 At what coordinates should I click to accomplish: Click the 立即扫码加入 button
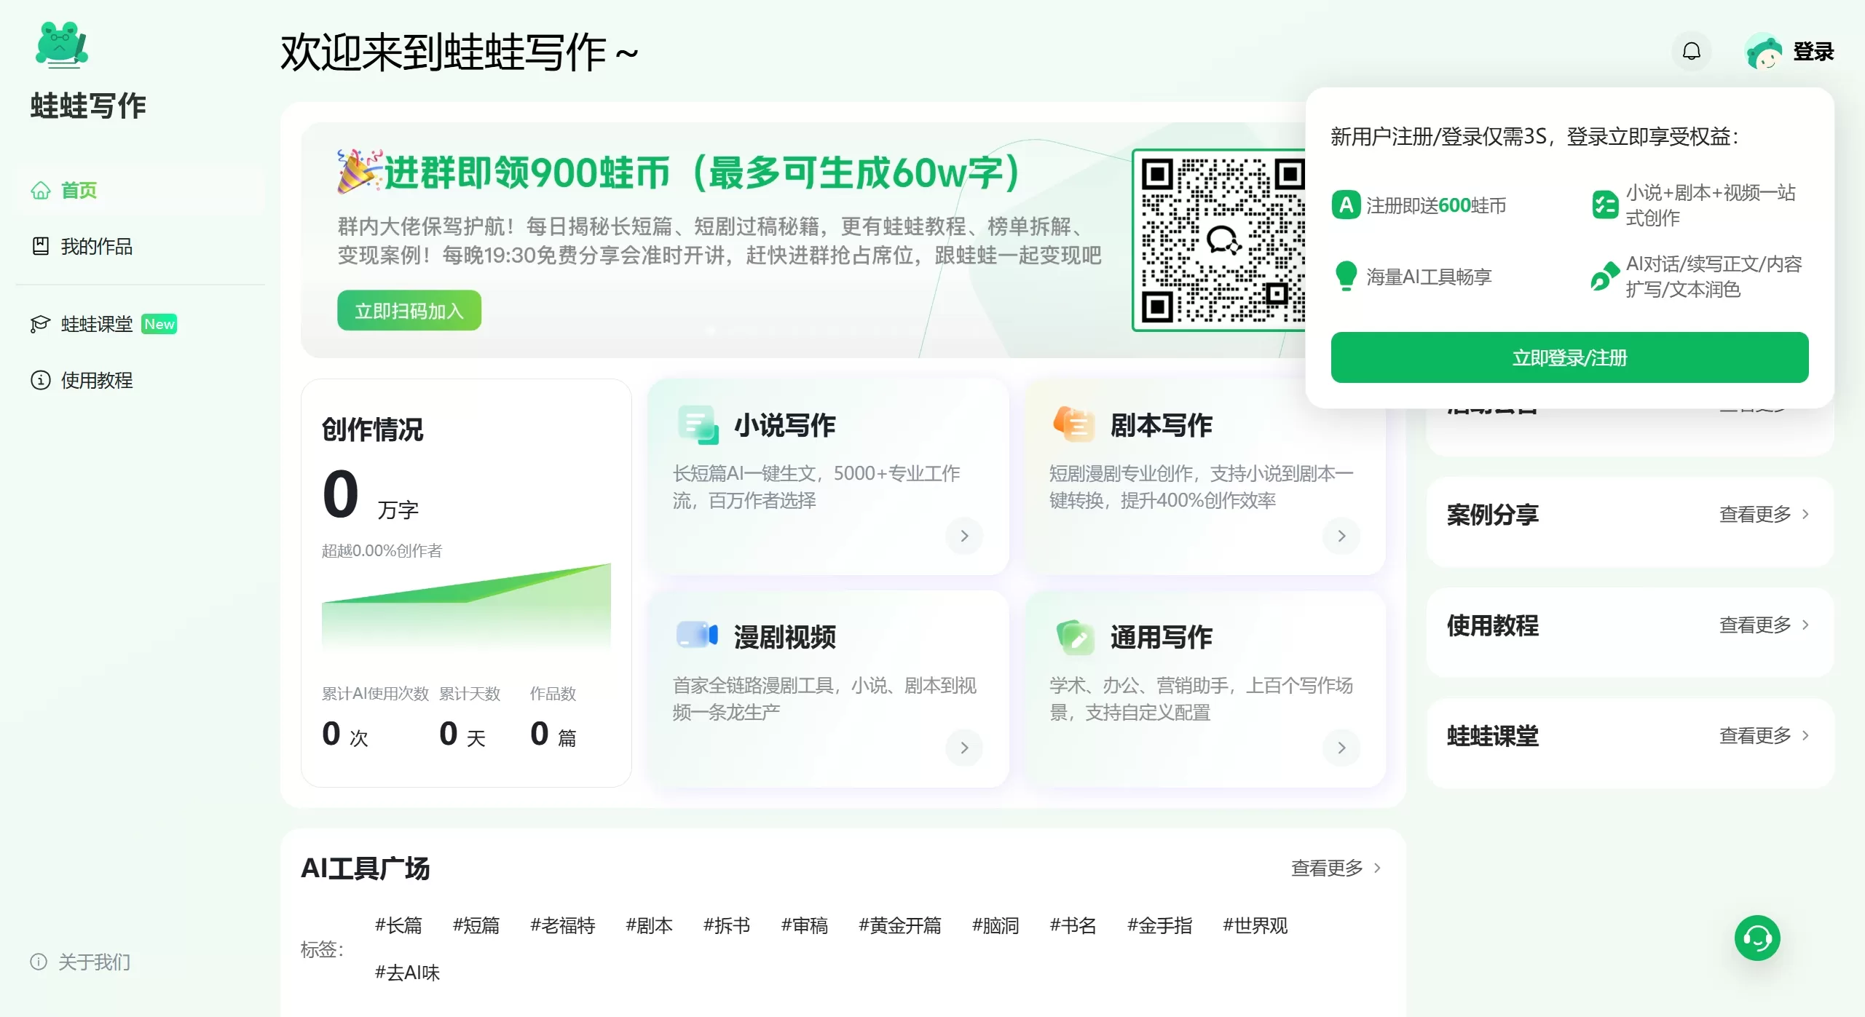pos(409,311)
